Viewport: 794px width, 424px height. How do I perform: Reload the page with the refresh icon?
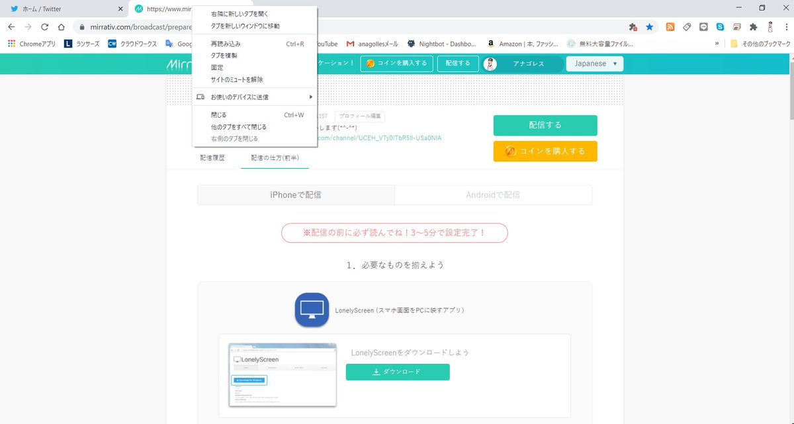tap(44, 26)
